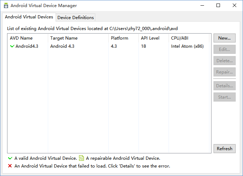Click the green checkmark beside Android4.3
Image resolution: width=243 pixels, height=176 pixels.
(12, 46)
